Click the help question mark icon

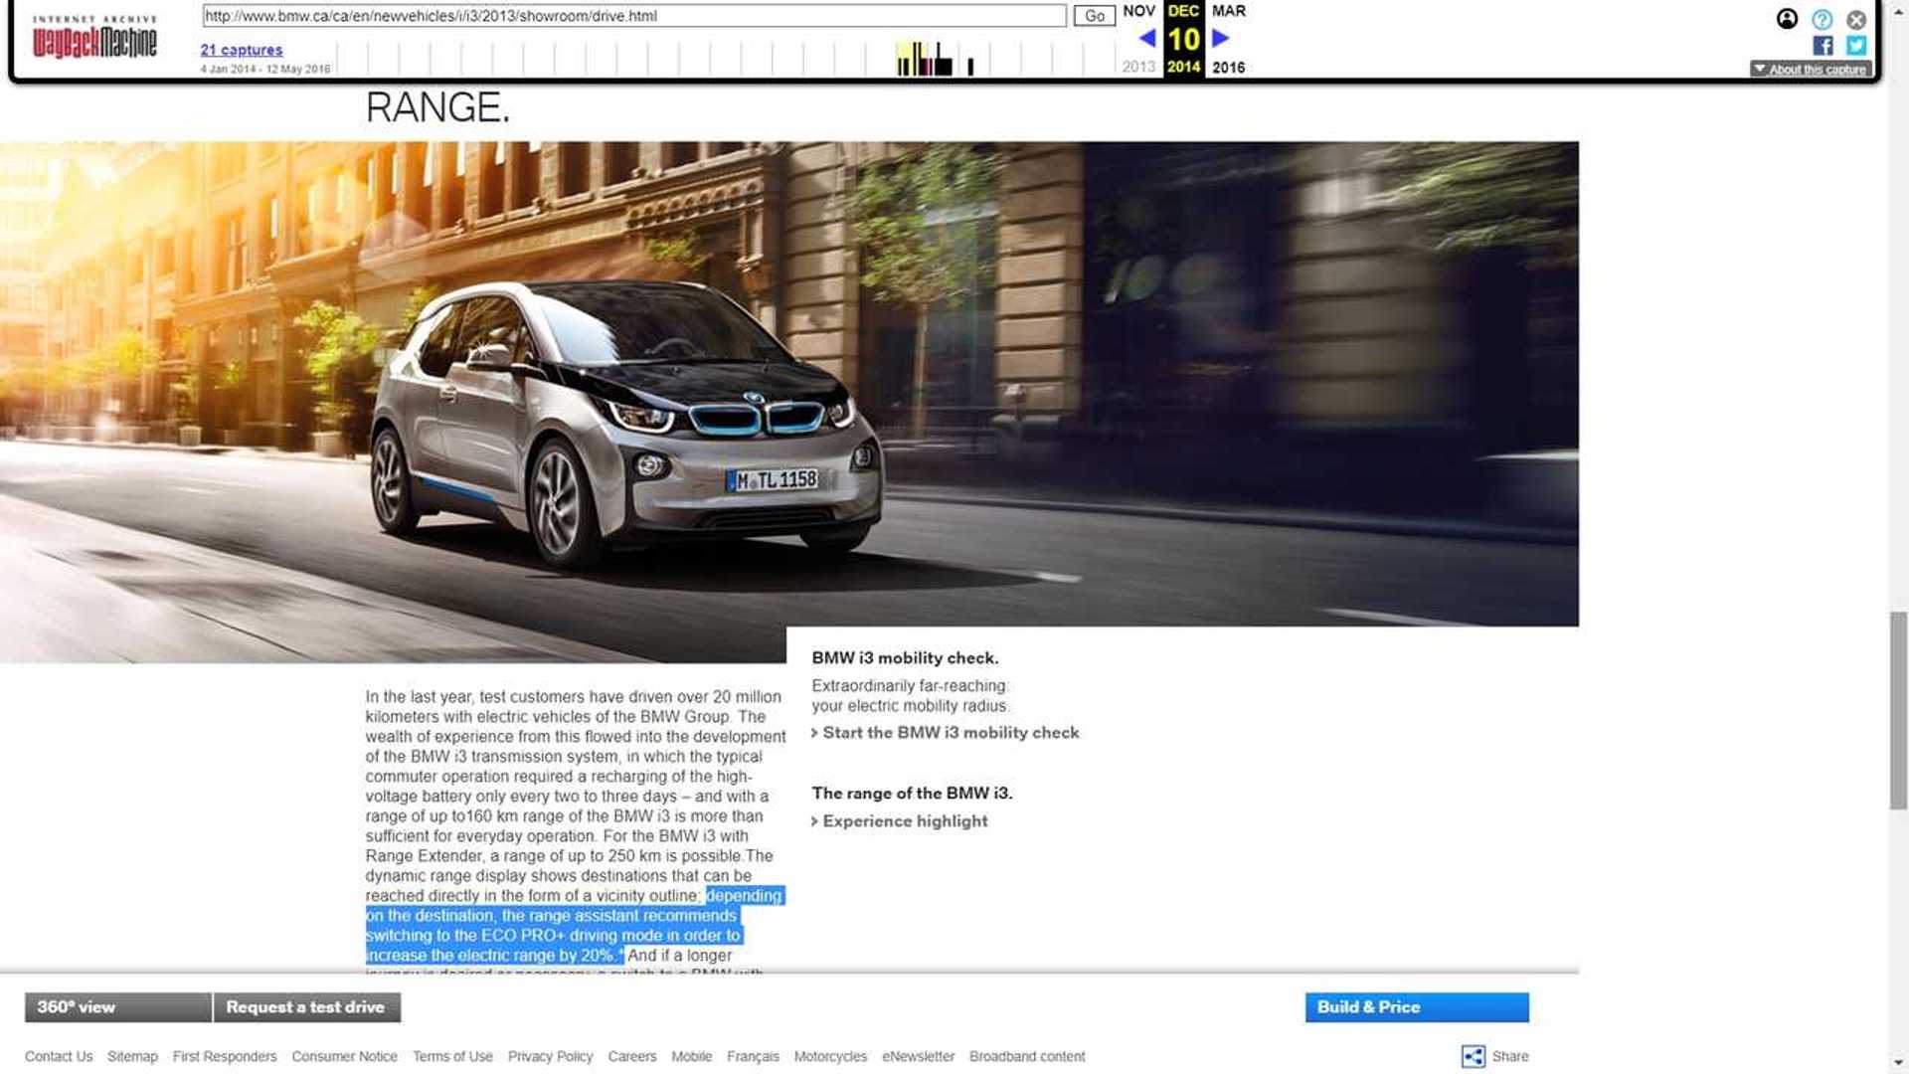(1822, 19)
